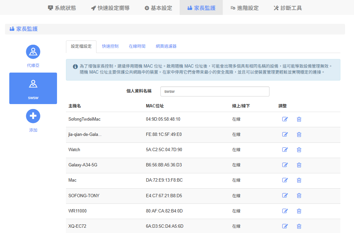Click the 添加 plus profile icon
Image resolution: width=354 pixels, height=233 pixels.
point(33,116)
